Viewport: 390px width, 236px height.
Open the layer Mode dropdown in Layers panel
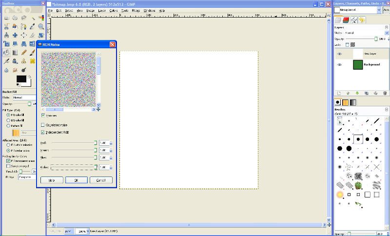click(366, 33)
